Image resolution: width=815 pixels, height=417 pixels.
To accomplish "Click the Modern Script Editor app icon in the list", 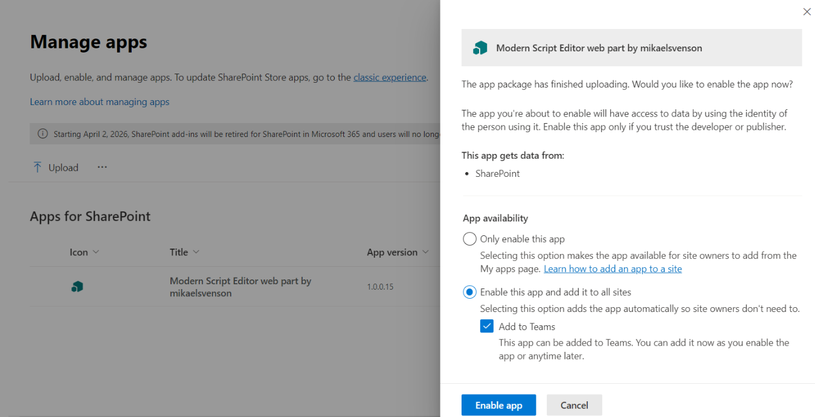I will pyautogui.click(x=77, y=286).
